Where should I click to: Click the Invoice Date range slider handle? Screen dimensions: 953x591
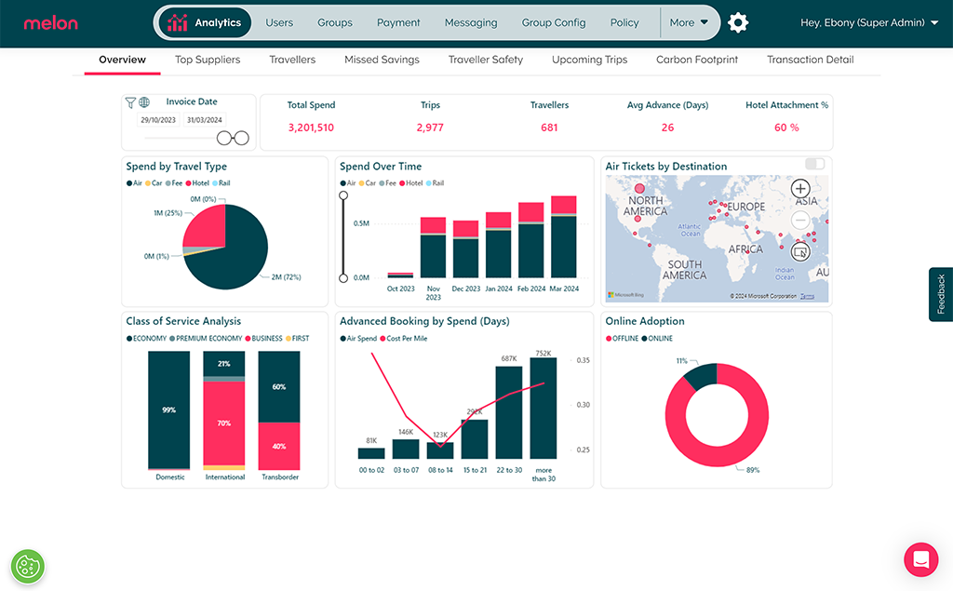[225, 139]
